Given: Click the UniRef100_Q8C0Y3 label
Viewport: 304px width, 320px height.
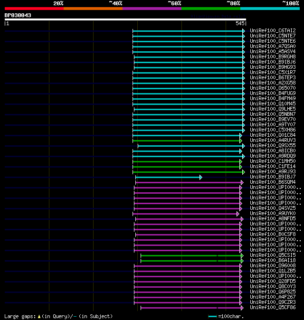Looking at the screenshot, I should coord(273,287).
